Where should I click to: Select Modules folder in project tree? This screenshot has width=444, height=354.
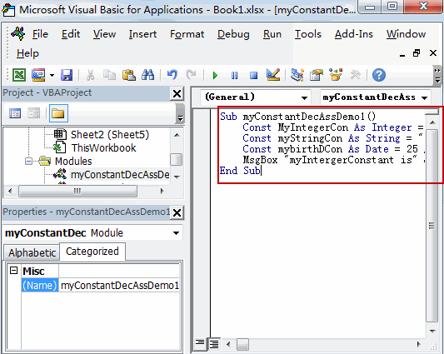(x=73, y=161)
